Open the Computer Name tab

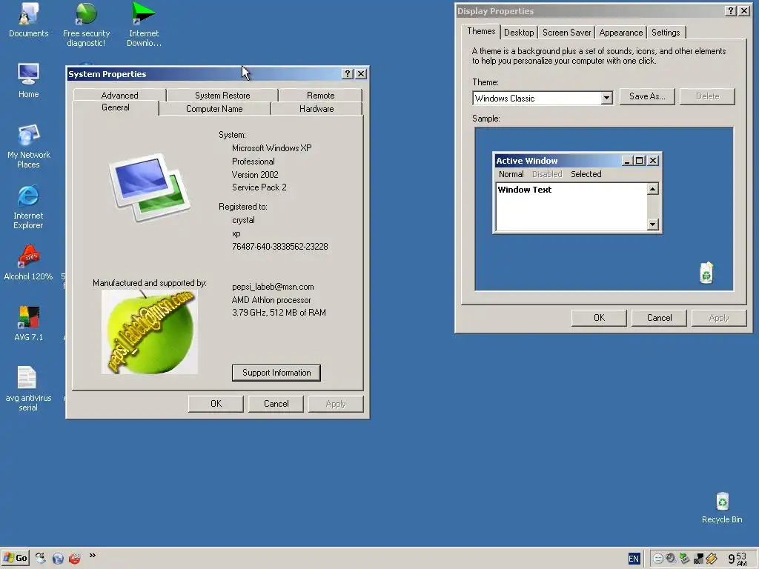click(x=214, y=109)
